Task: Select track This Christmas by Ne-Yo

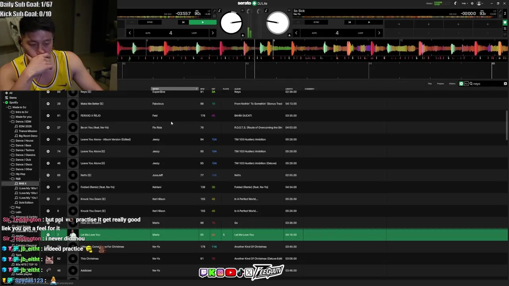Action: pos(89,259)
